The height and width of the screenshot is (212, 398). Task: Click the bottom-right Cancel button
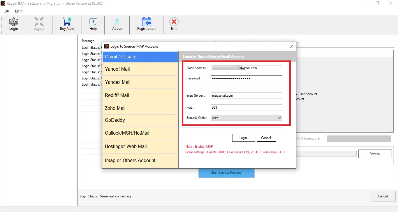(383, 196)
